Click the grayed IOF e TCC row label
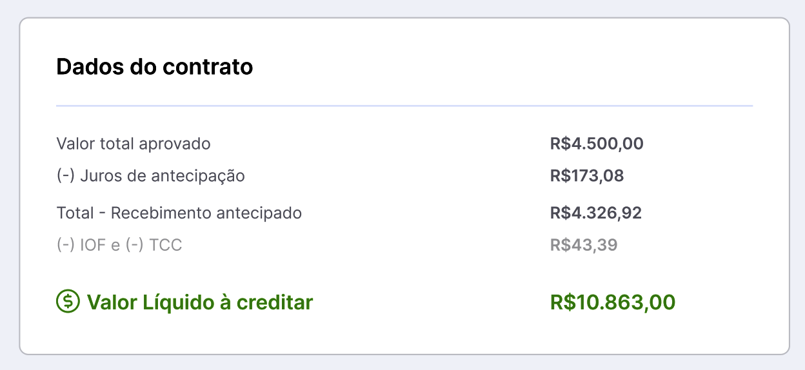The image size is (805, 370). pos(119,245)
